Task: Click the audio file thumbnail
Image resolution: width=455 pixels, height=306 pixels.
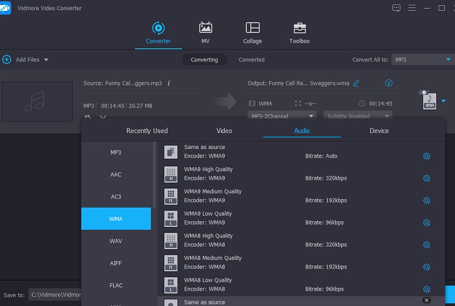Action: point(37,101)
